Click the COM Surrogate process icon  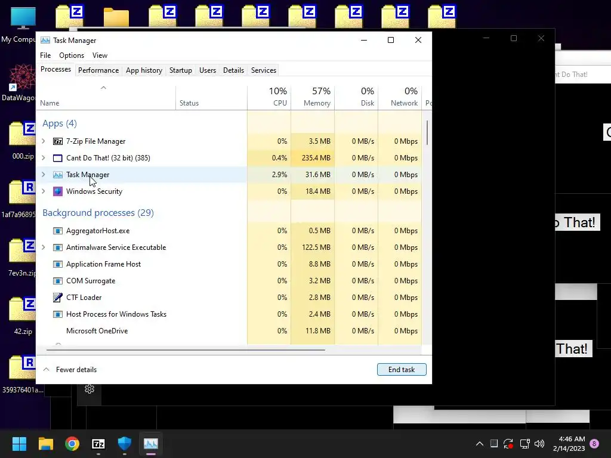[x=58, y=281]
